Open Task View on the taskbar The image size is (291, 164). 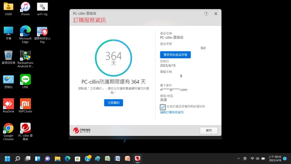click(28, 159)
